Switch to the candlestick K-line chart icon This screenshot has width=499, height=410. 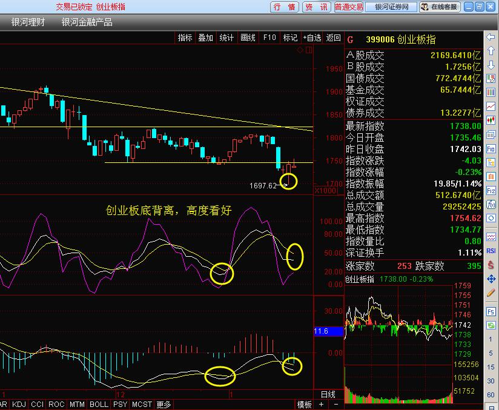click(x=491, y=121)
